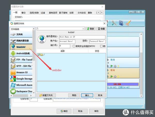Screen dimensions: 155x117
Task: Open blue help book icon in main window
Action: pos(121,23)
